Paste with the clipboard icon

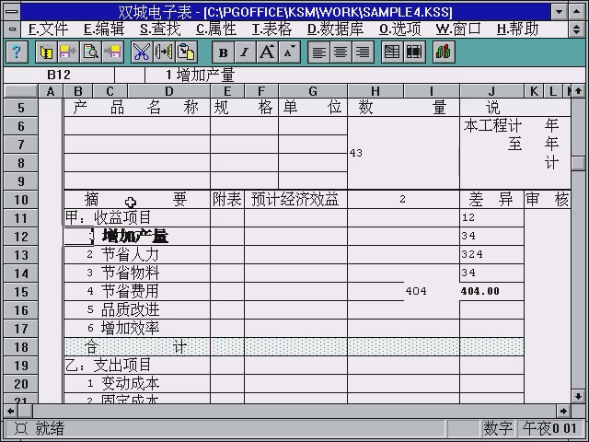186,52
